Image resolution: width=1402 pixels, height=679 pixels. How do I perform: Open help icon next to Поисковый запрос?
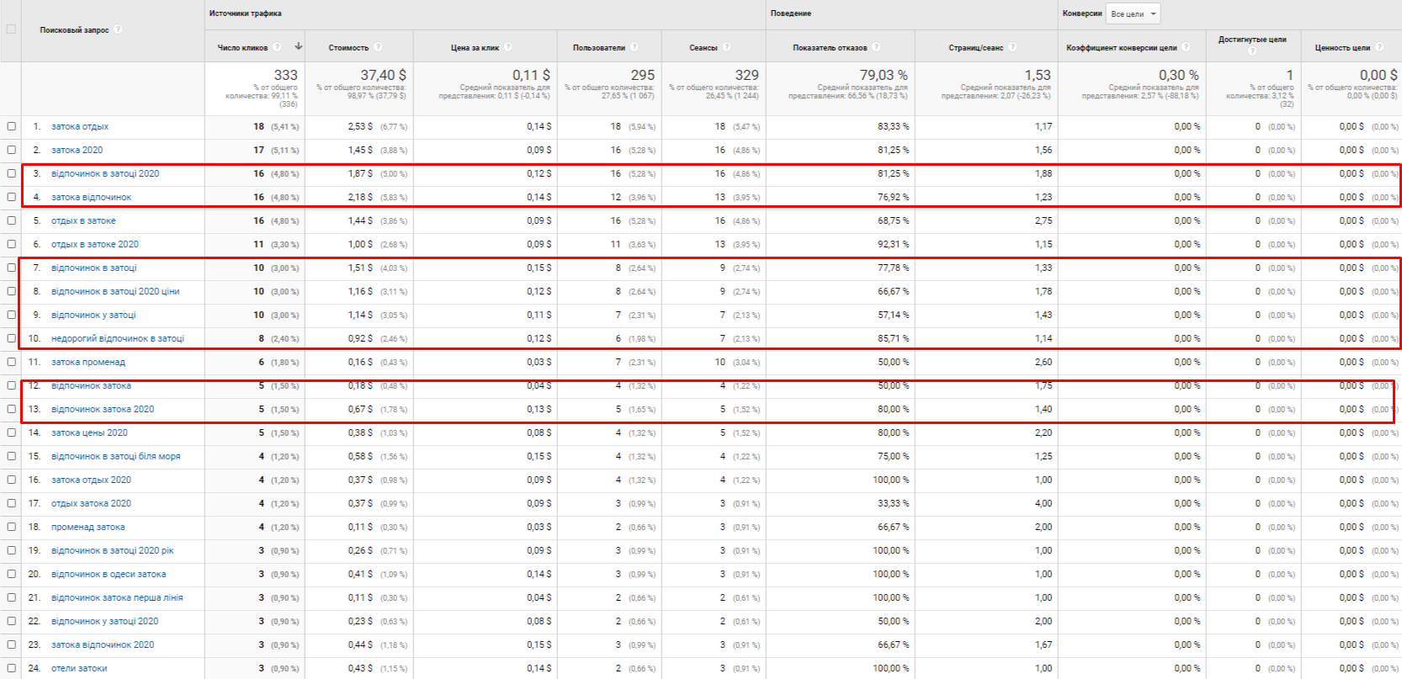(118, 29)
